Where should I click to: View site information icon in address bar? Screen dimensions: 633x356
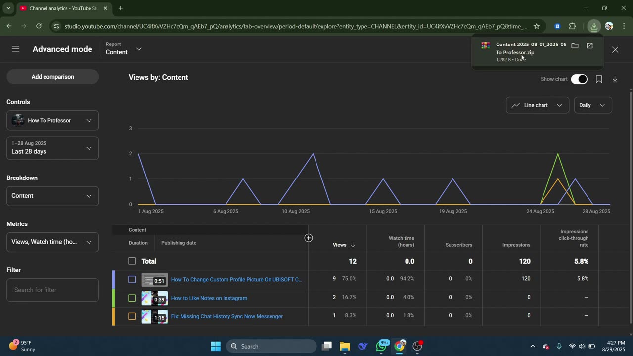pyautogui.click(x=56, y=26)
